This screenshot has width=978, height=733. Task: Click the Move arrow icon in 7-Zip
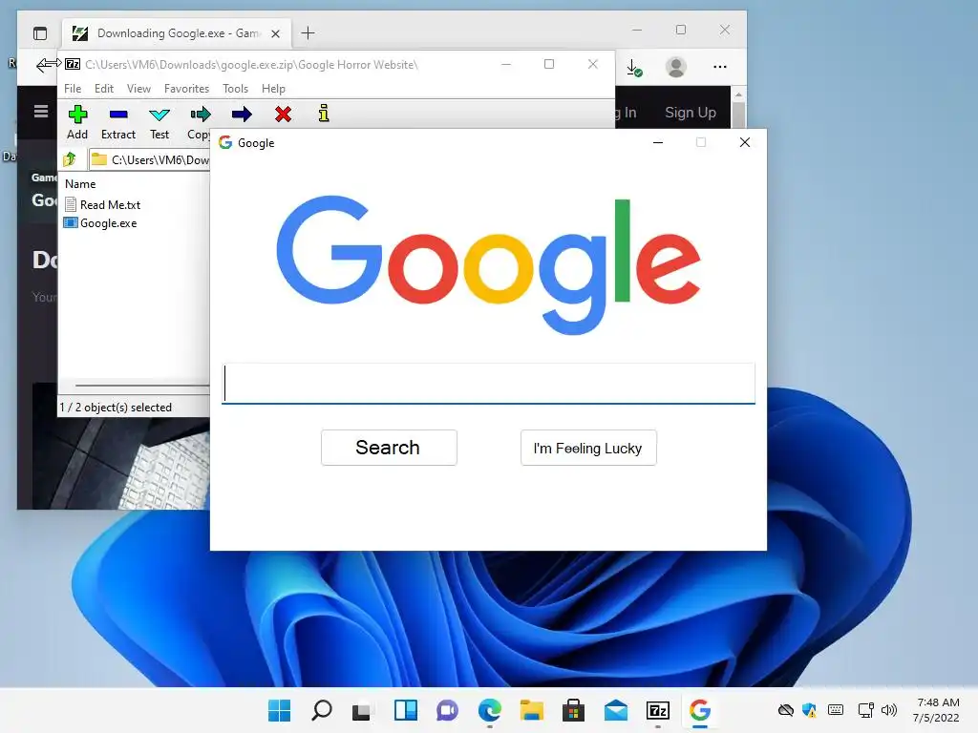[242, 115]
